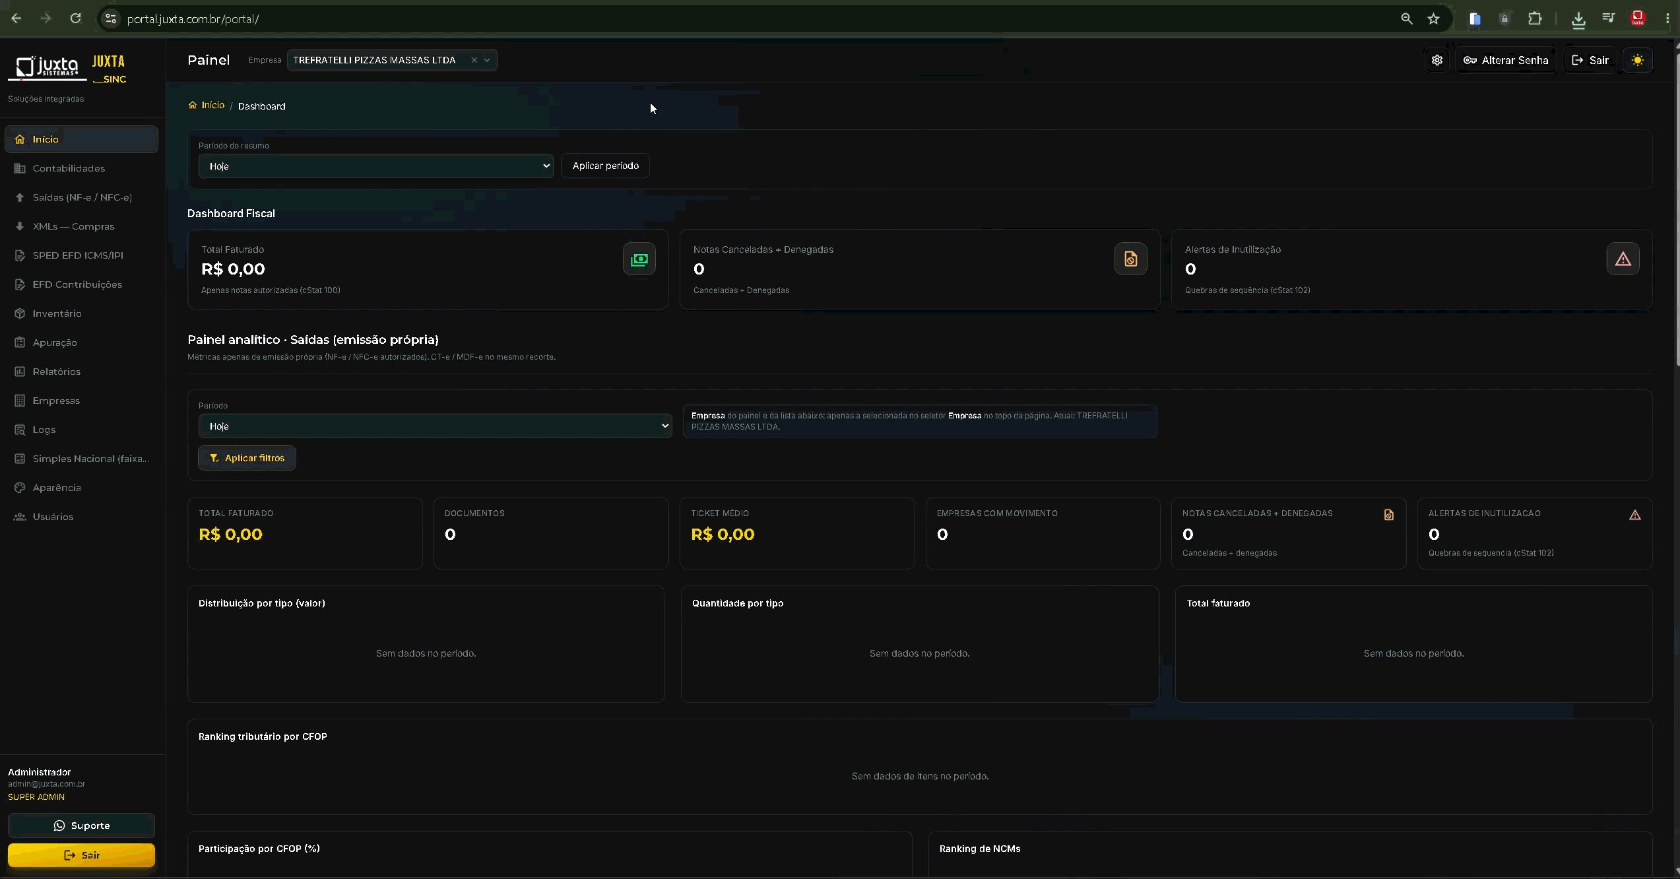Open XMLs — Compras menu item

point(81,226)
